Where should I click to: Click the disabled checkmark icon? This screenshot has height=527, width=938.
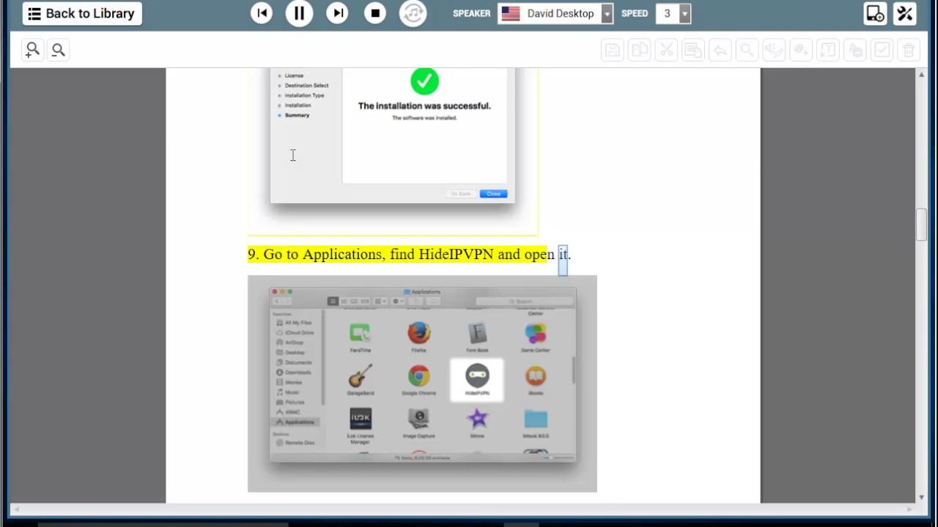click(x=882, y=50)
